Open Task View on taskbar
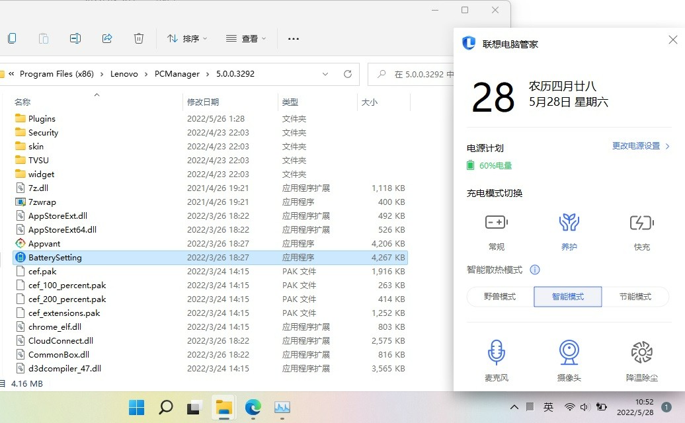685x423 pixels. [194, 407]
